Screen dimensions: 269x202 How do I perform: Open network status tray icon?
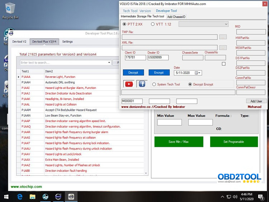pyautogui.click(x=229, y=197)
